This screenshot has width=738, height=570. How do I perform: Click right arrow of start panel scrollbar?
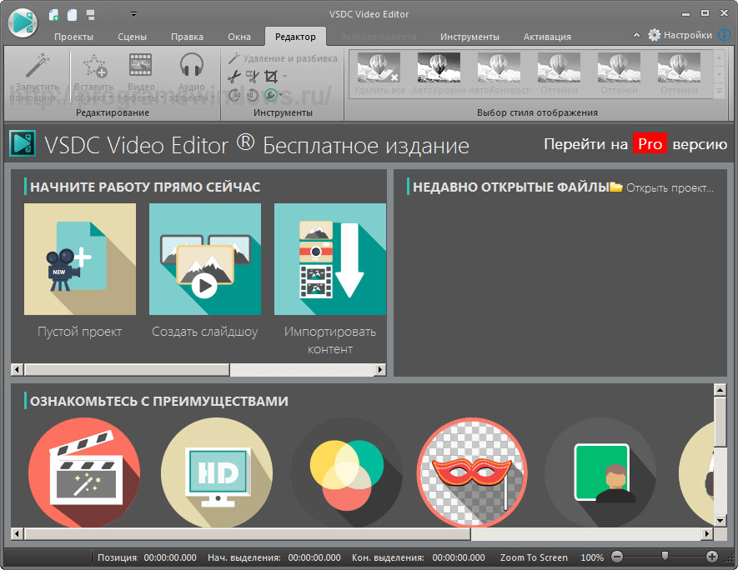tap(380, 370)
